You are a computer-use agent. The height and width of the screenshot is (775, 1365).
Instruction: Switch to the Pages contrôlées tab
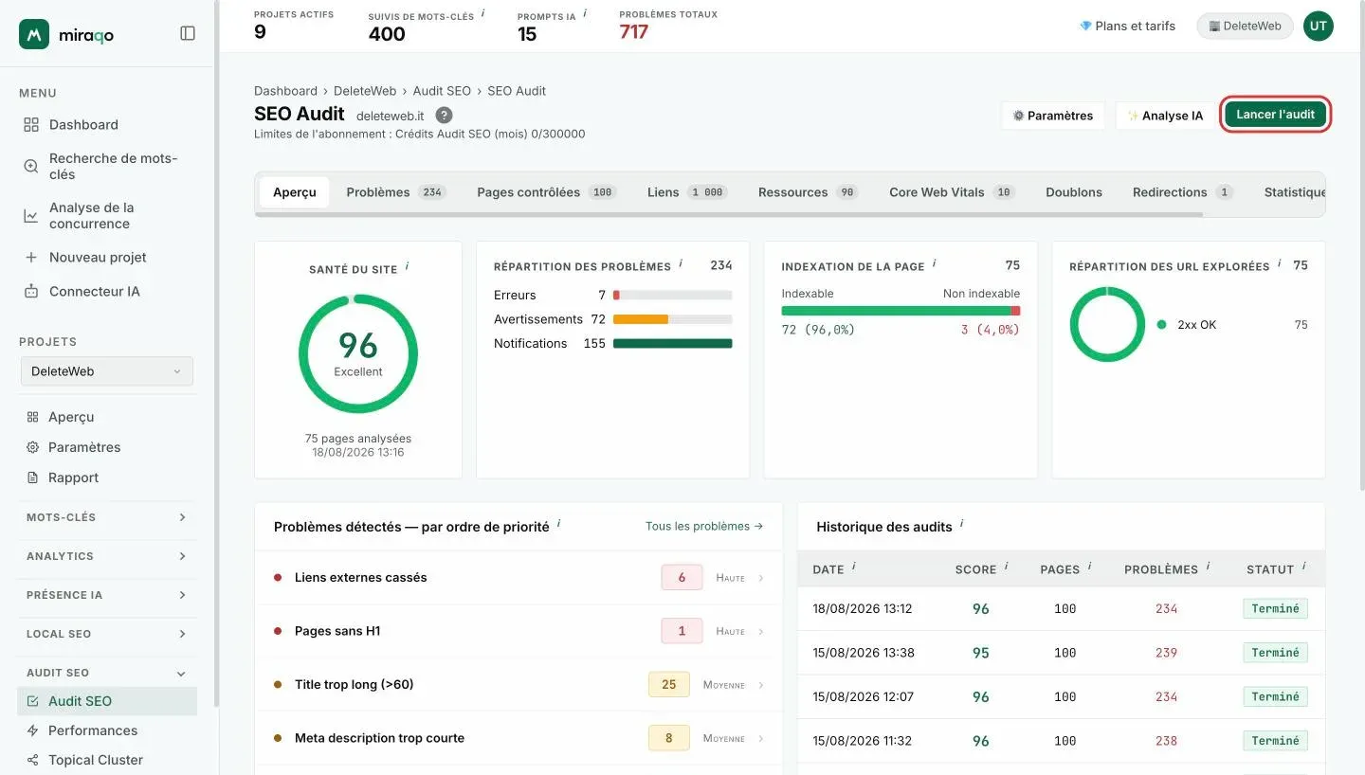click(546, 192)
